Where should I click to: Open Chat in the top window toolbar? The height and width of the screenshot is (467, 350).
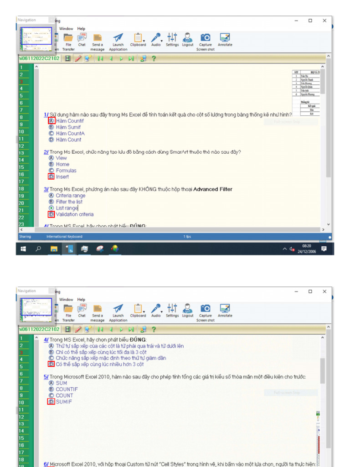(82, 39)
